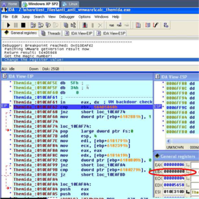Click the grayed glasses watch icon
The width and height of the screenshot is (199, 199).
[127, 25]
